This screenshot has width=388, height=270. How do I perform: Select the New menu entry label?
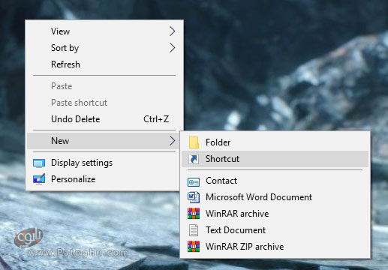coord(60,141)
